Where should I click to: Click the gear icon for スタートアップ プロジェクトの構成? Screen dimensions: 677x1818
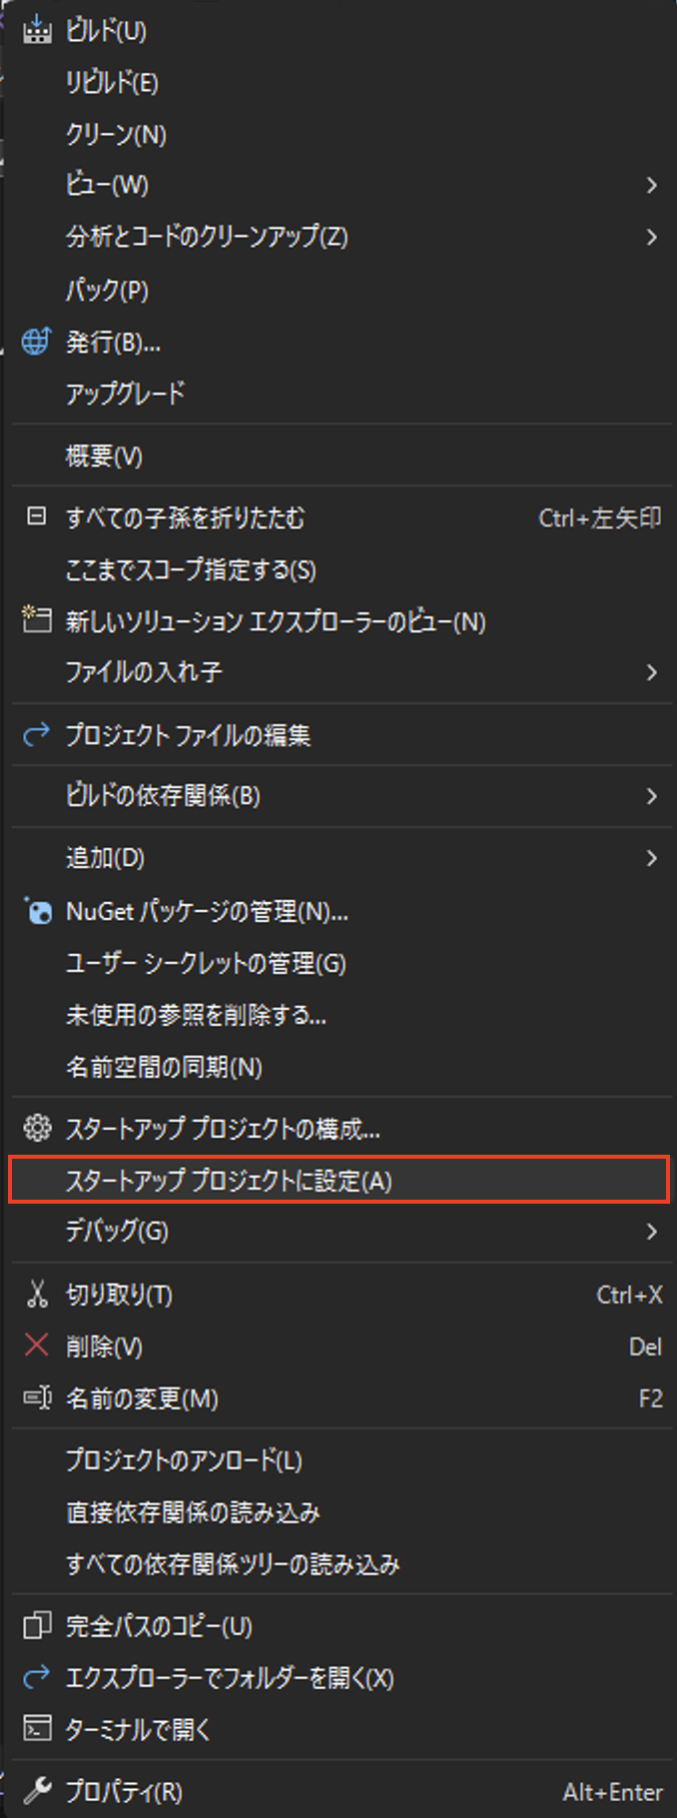pyautogui.click(x=37, y=1129)
